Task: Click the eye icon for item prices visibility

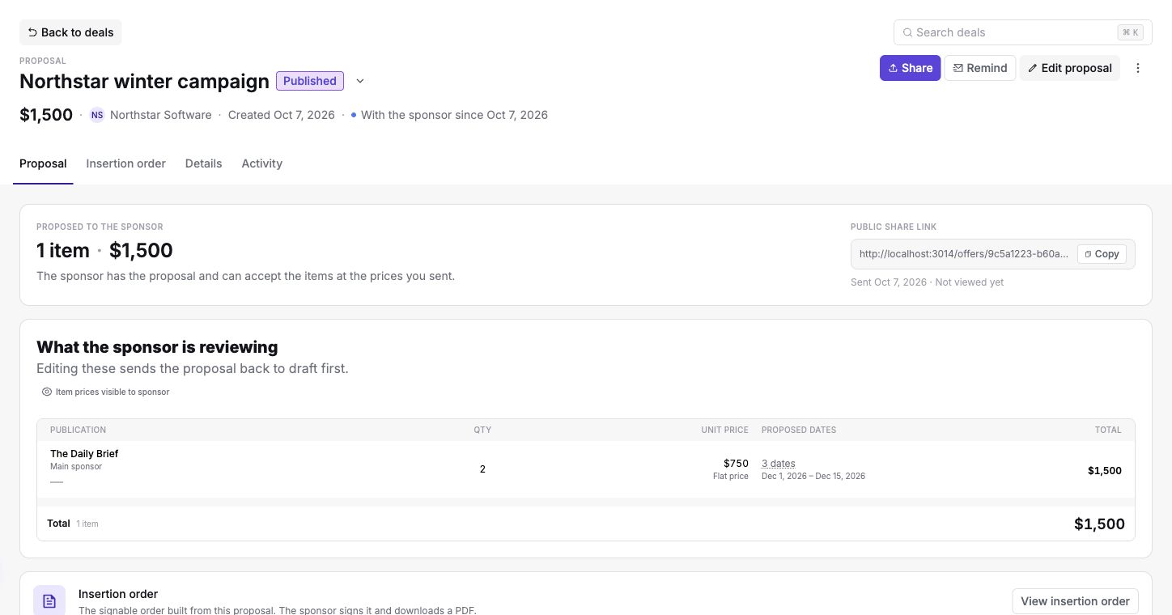Action: click(47, 392)
